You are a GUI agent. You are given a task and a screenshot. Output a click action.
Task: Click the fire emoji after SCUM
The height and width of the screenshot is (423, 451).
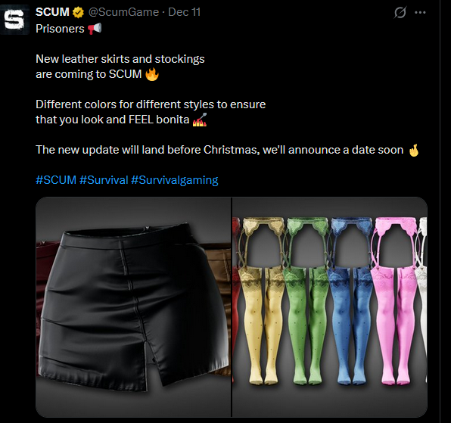point(152,74)
